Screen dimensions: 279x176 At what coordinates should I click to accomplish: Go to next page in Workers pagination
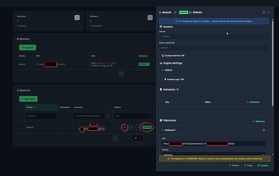128,74
